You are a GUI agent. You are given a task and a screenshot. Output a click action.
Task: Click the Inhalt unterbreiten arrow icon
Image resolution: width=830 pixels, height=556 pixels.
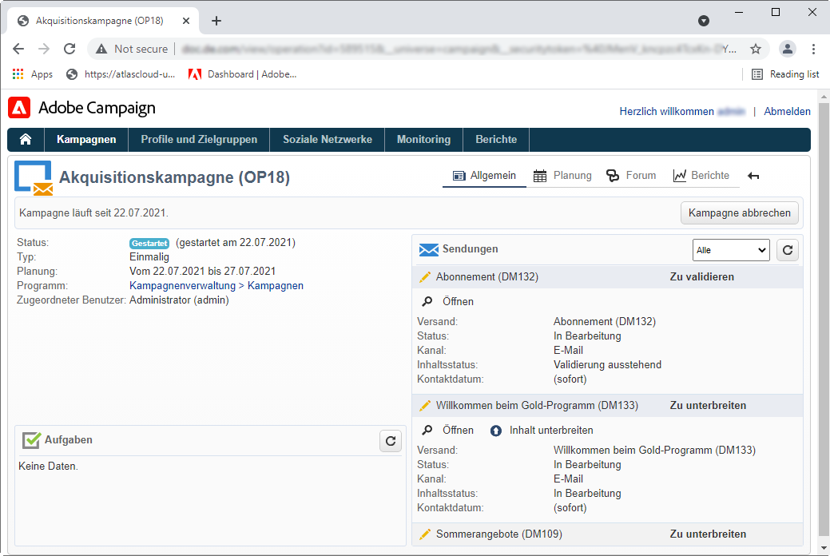pos(495,431)
